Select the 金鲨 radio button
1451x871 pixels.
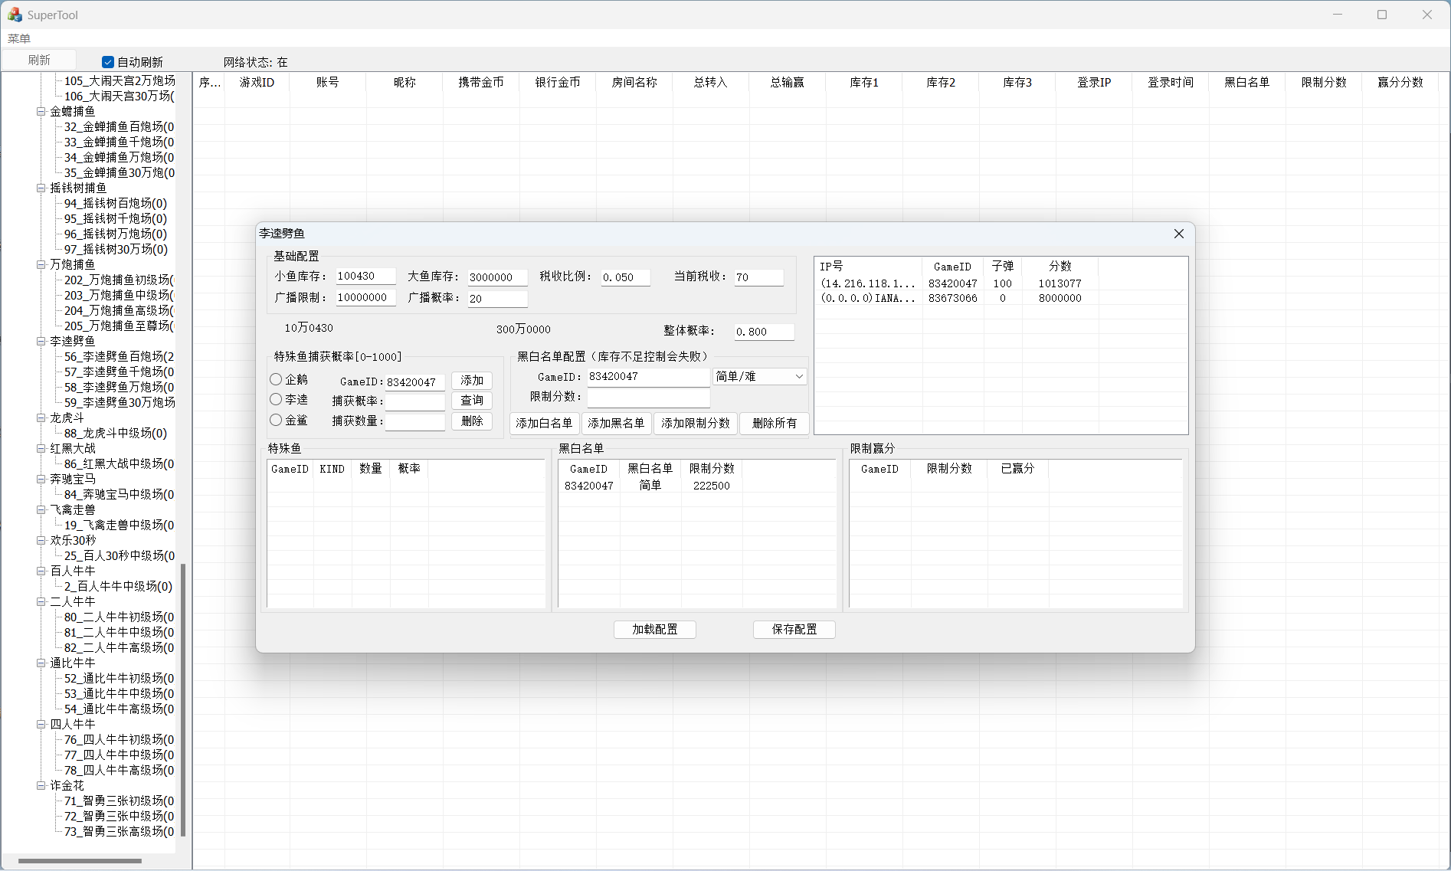(276, 420)
